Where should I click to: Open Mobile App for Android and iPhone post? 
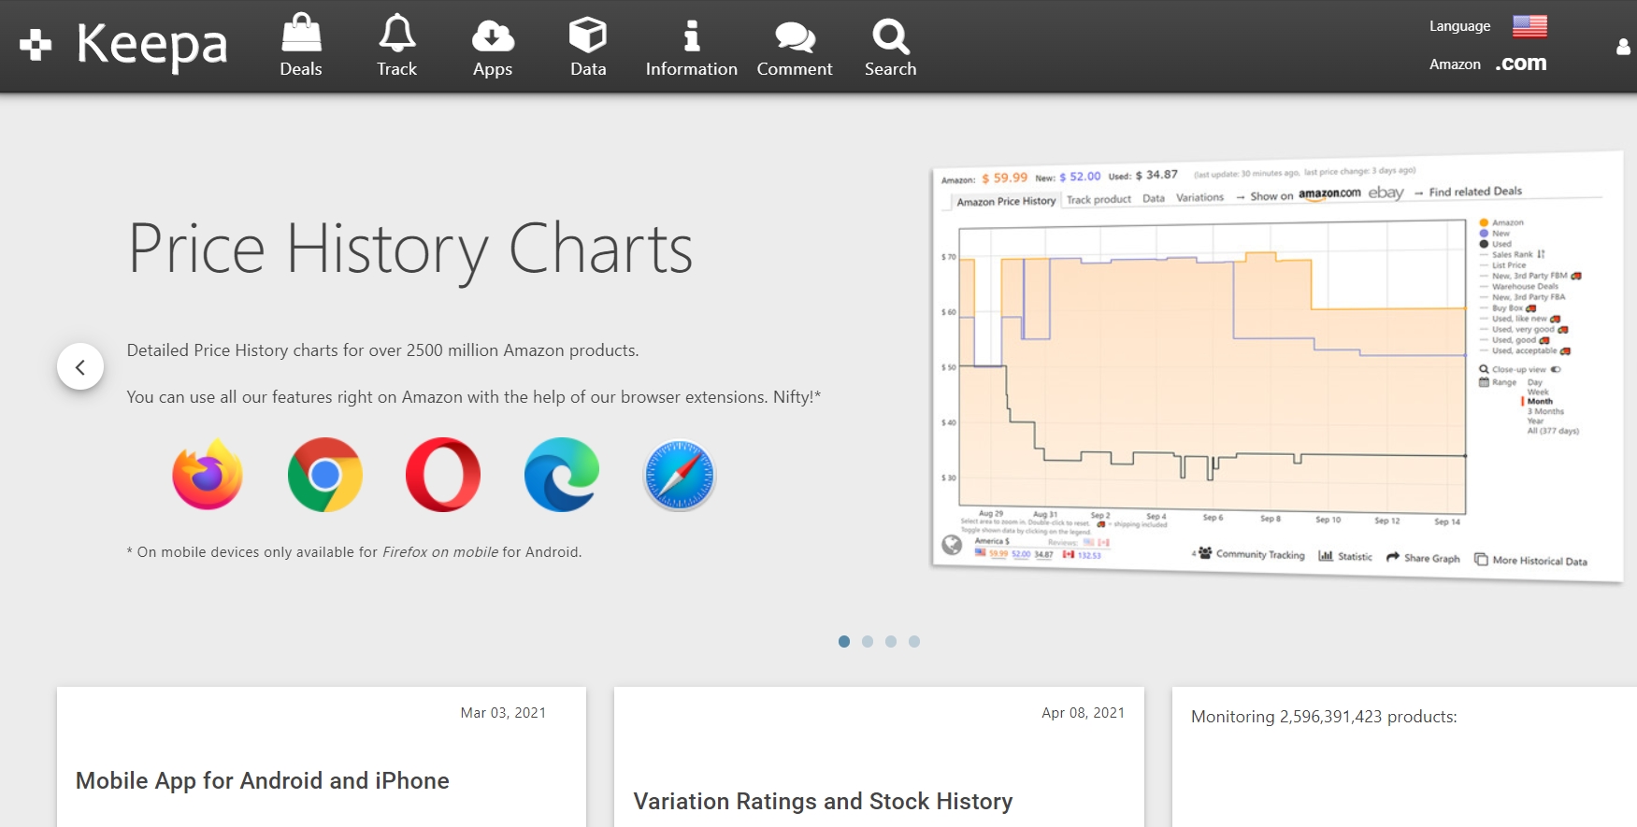point(263,780)
